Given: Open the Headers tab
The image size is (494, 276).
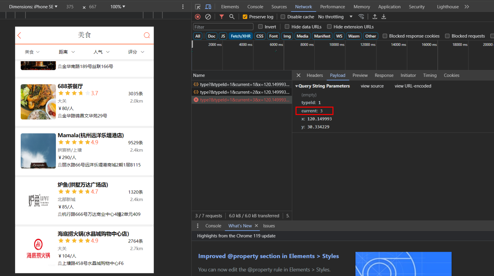Looking at the screenshot, I should (315, 75).
